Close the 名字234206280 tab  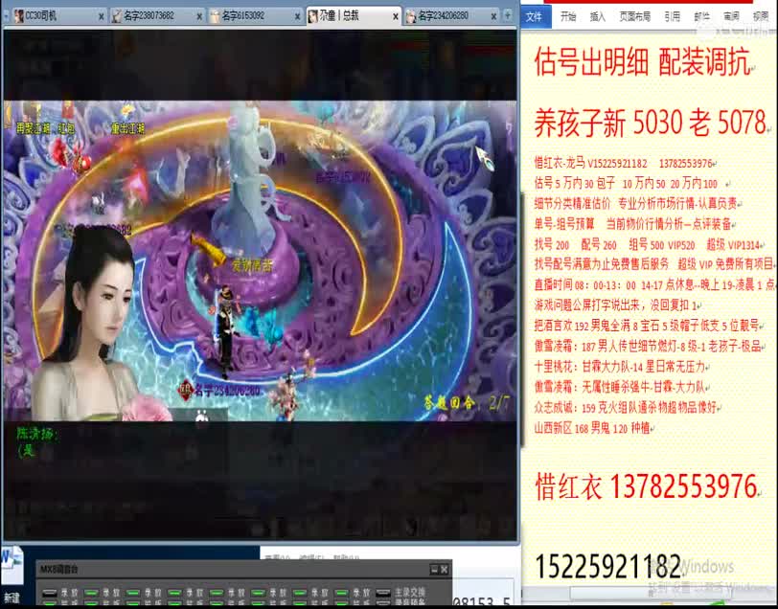(x=493, y=17)
